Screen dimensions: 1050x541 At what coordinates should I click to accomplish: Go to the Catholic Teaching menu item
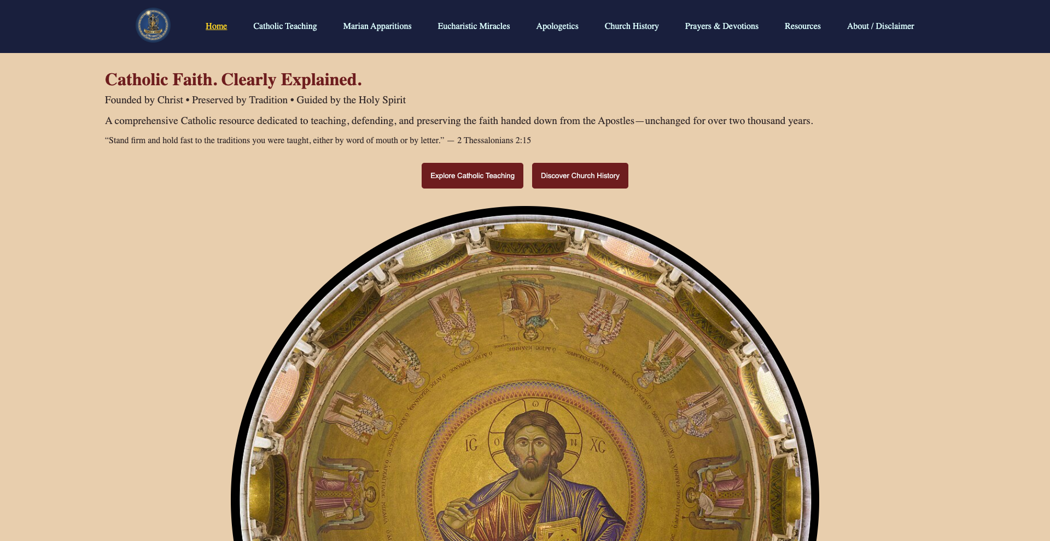[285, 26]
